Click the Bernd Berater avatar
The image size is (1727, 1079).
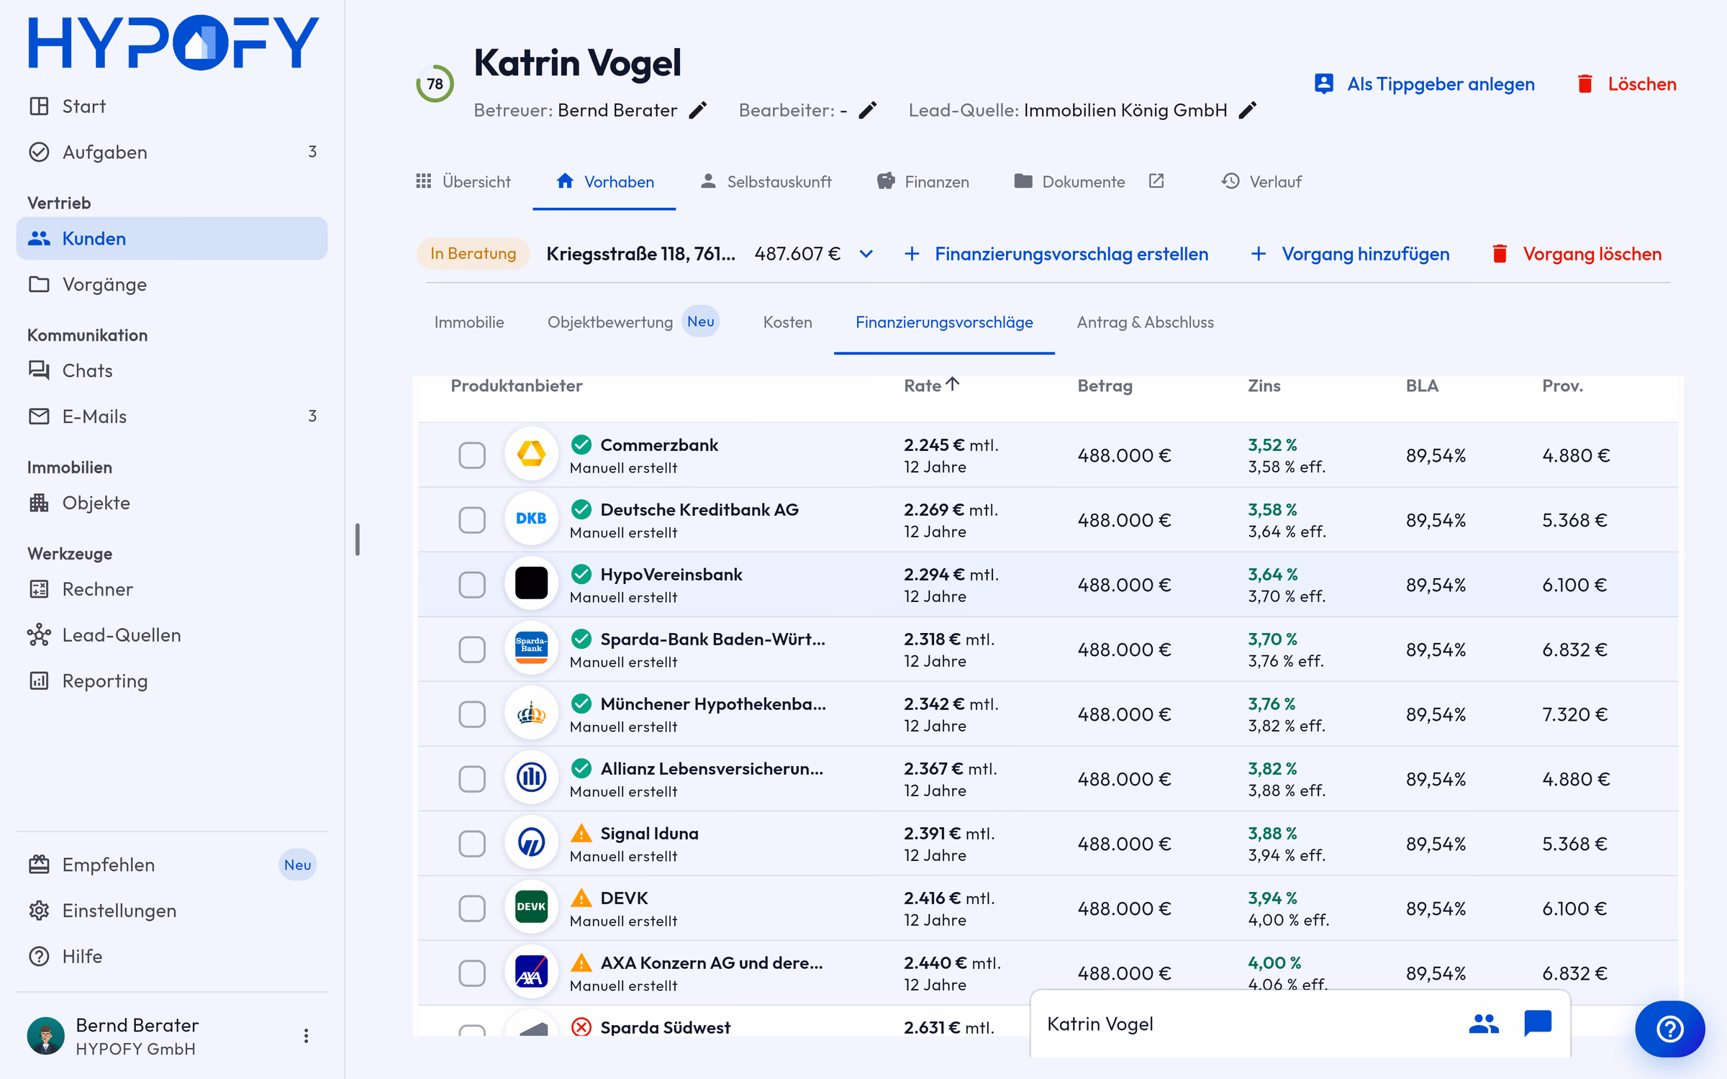pos(46,1036)
